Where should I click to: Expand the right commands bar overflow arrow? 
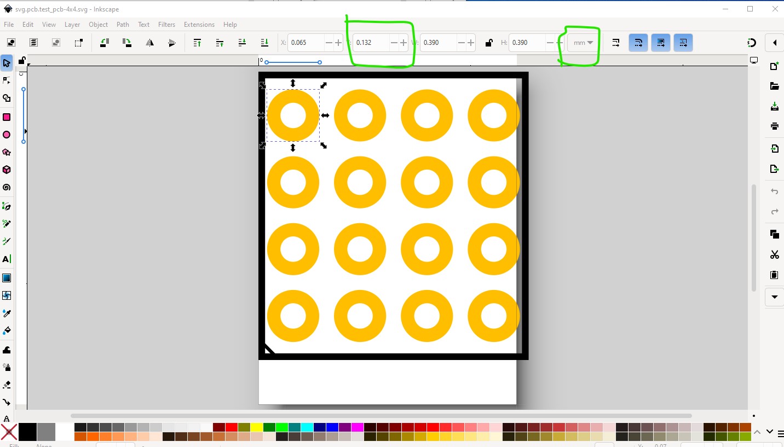tap(774, 297)
